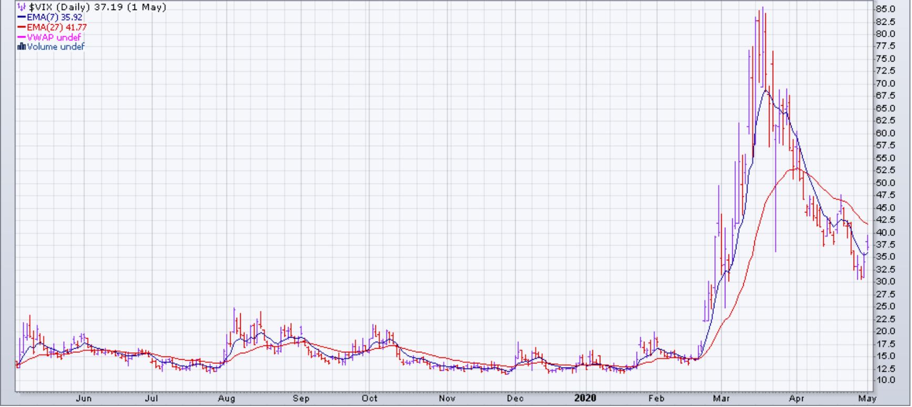Click the 50.0 price level label
This screenshot has height=407, width=912.
885,183
